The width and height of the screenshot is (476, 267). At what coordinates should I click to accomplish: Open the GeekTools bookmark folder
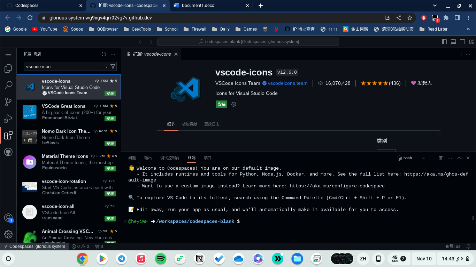[137, 29]
